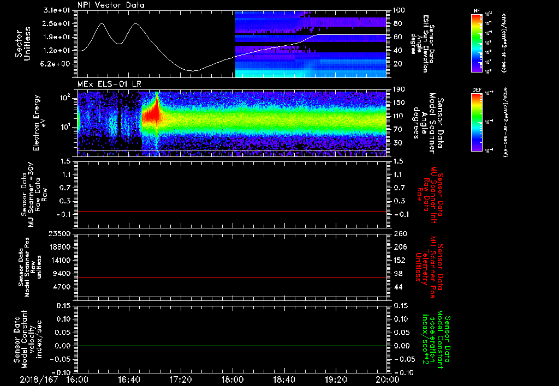Screen dimensions: 559x386
Task: Click the 152 telemetry tick value
Action: 399,260
